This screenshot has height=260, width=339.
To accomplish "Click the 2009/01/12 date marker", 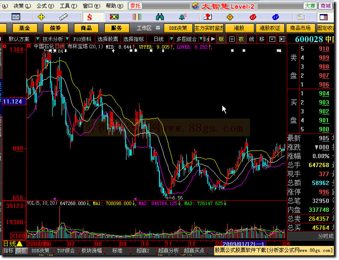I will point(244,244).
